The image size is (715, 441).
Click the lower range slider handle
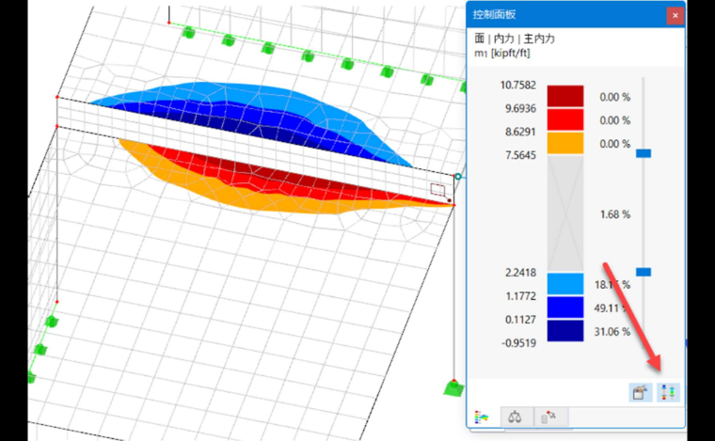643,272
